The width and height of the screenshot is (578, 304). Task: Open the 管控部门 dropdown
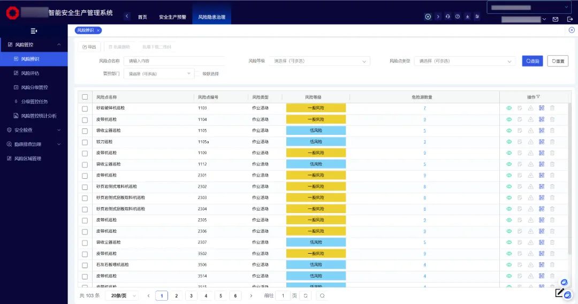[x=159, y=74]
